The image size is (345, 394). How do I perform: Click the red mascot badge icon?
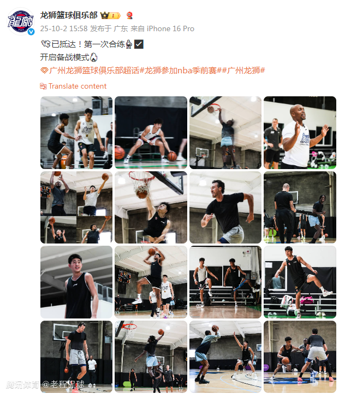tap(129, 15)
